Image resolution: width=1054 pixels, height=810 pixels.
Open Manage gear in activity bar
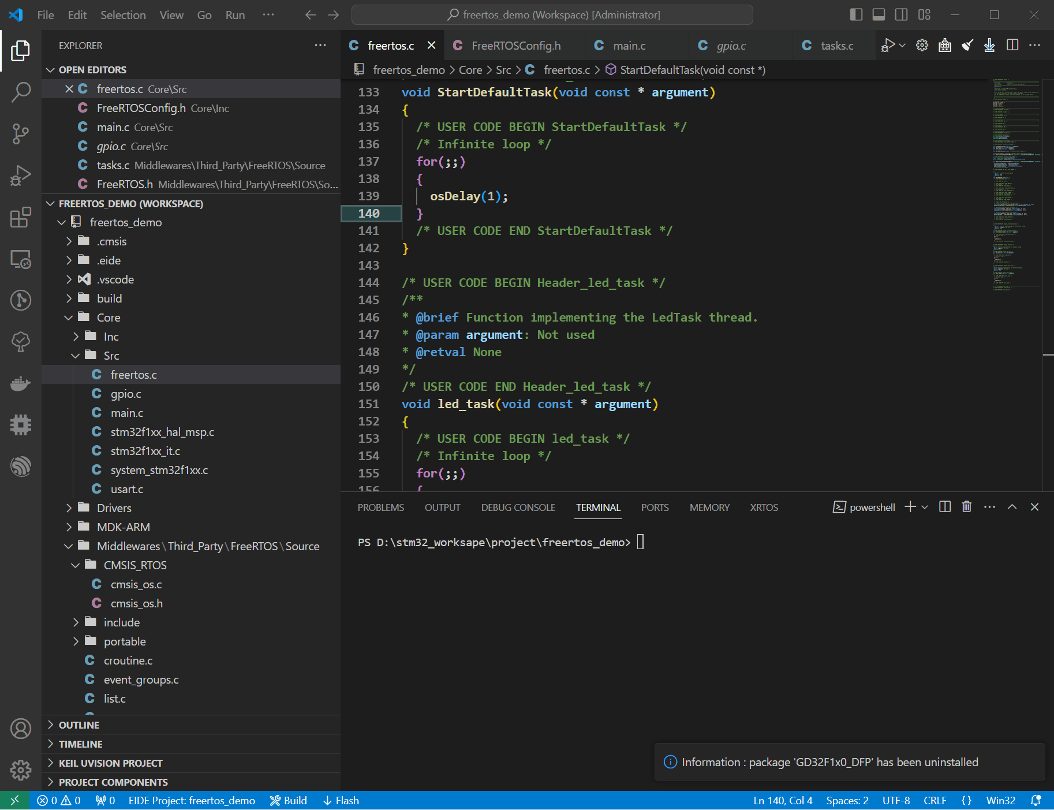20,770
